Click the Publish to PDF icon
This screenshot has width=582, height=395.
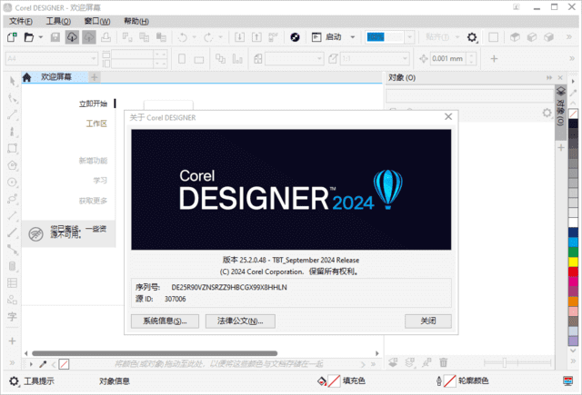pyautogui.click(x=274, y=37)
